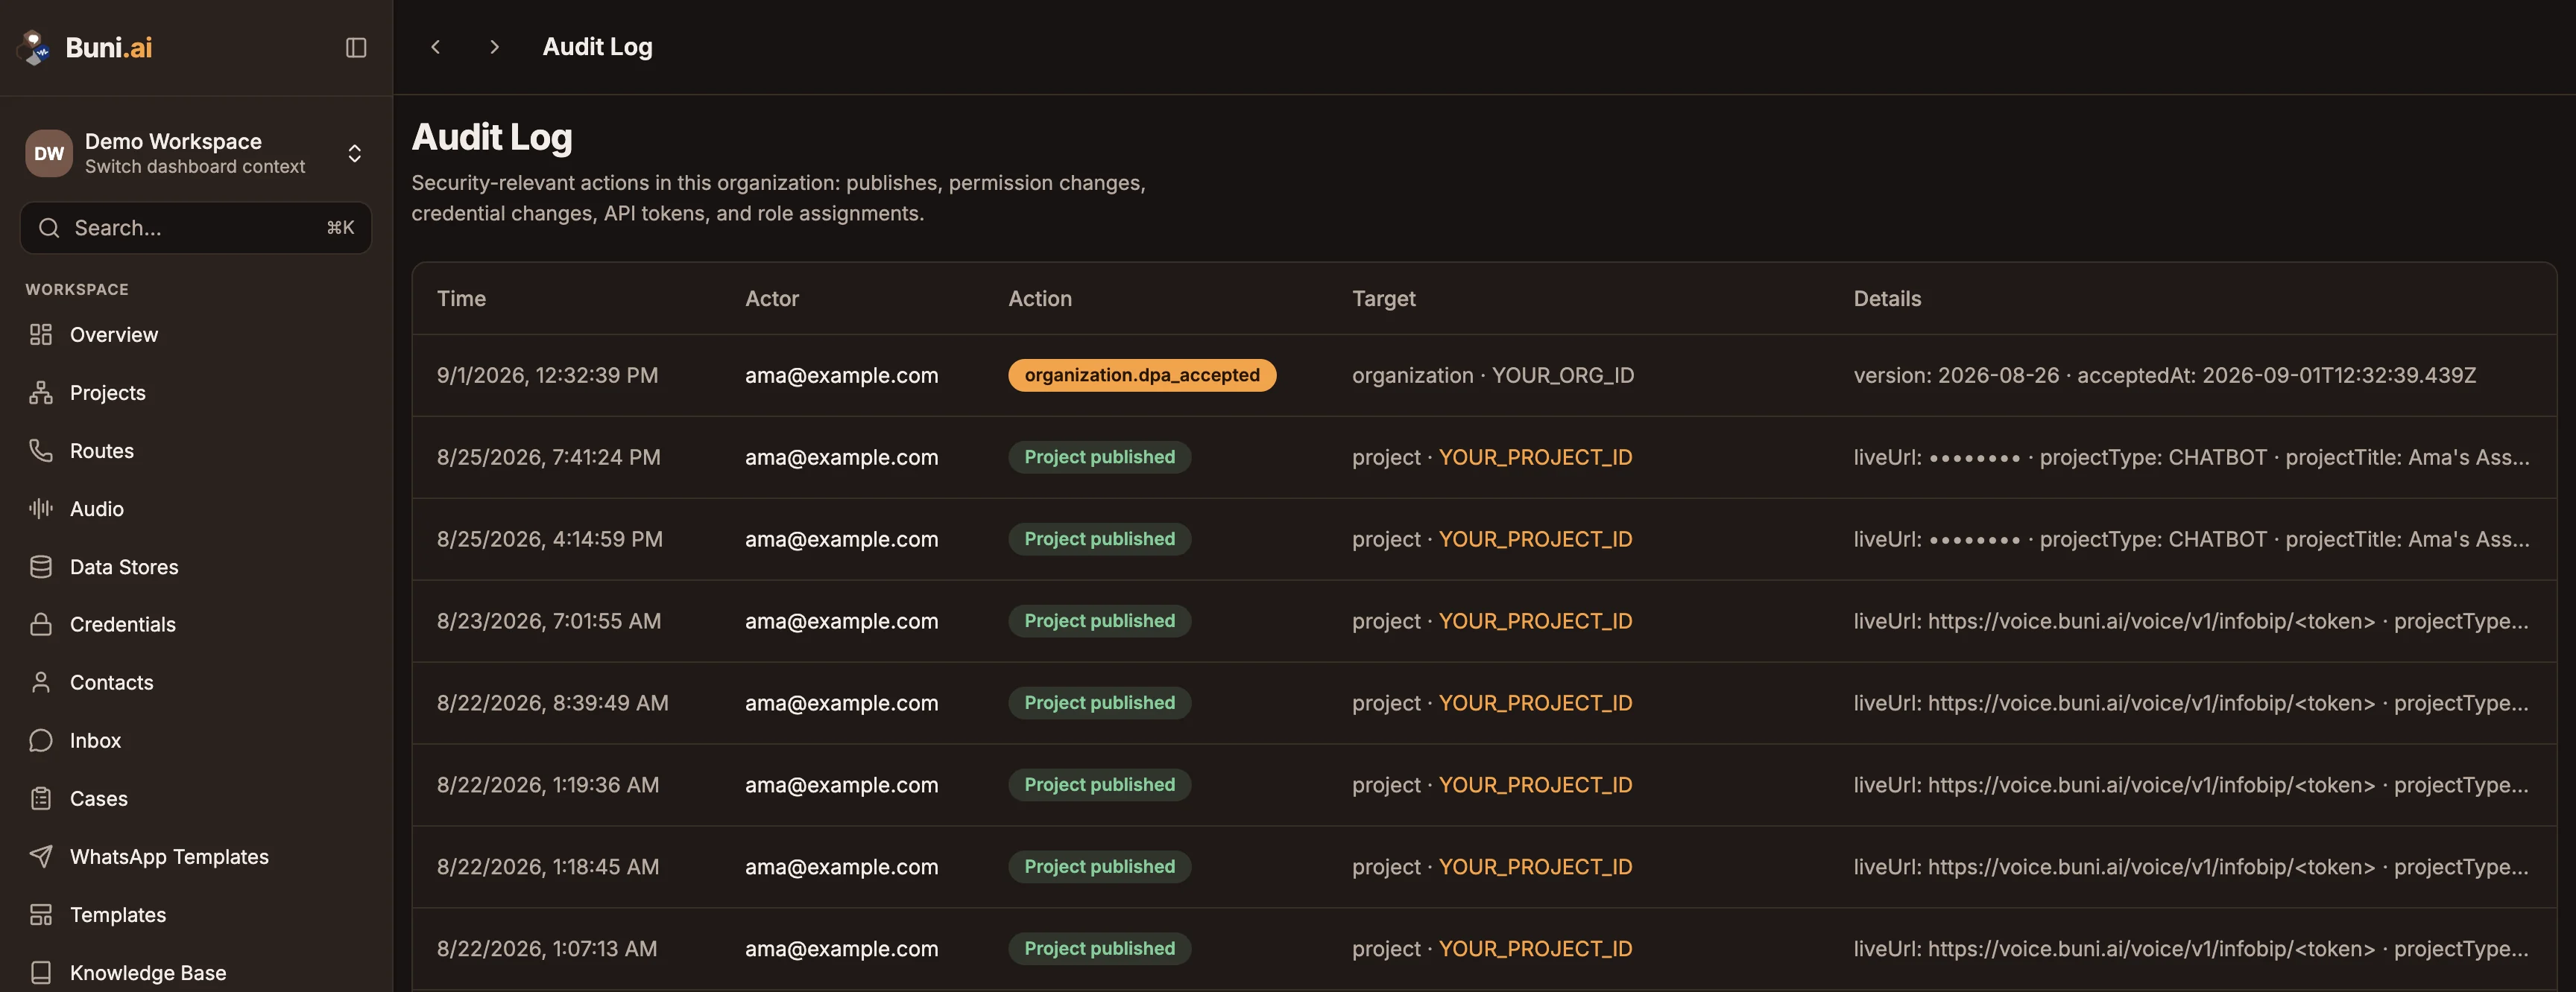
Task: Click the DW workspace avatar
Action: (49, 153)
